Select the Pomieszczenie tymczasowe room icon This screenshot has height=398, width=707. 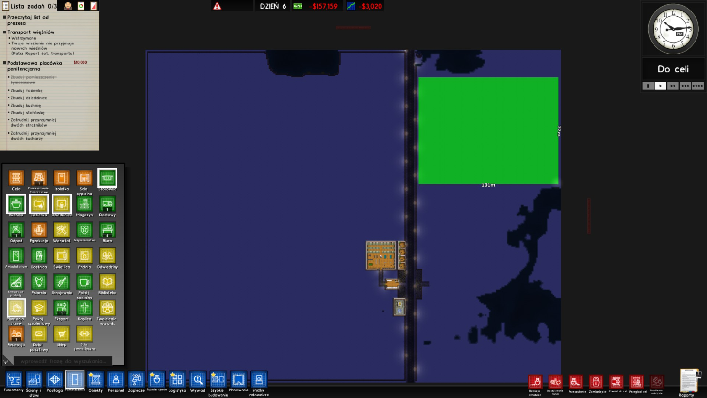[39, 178]
